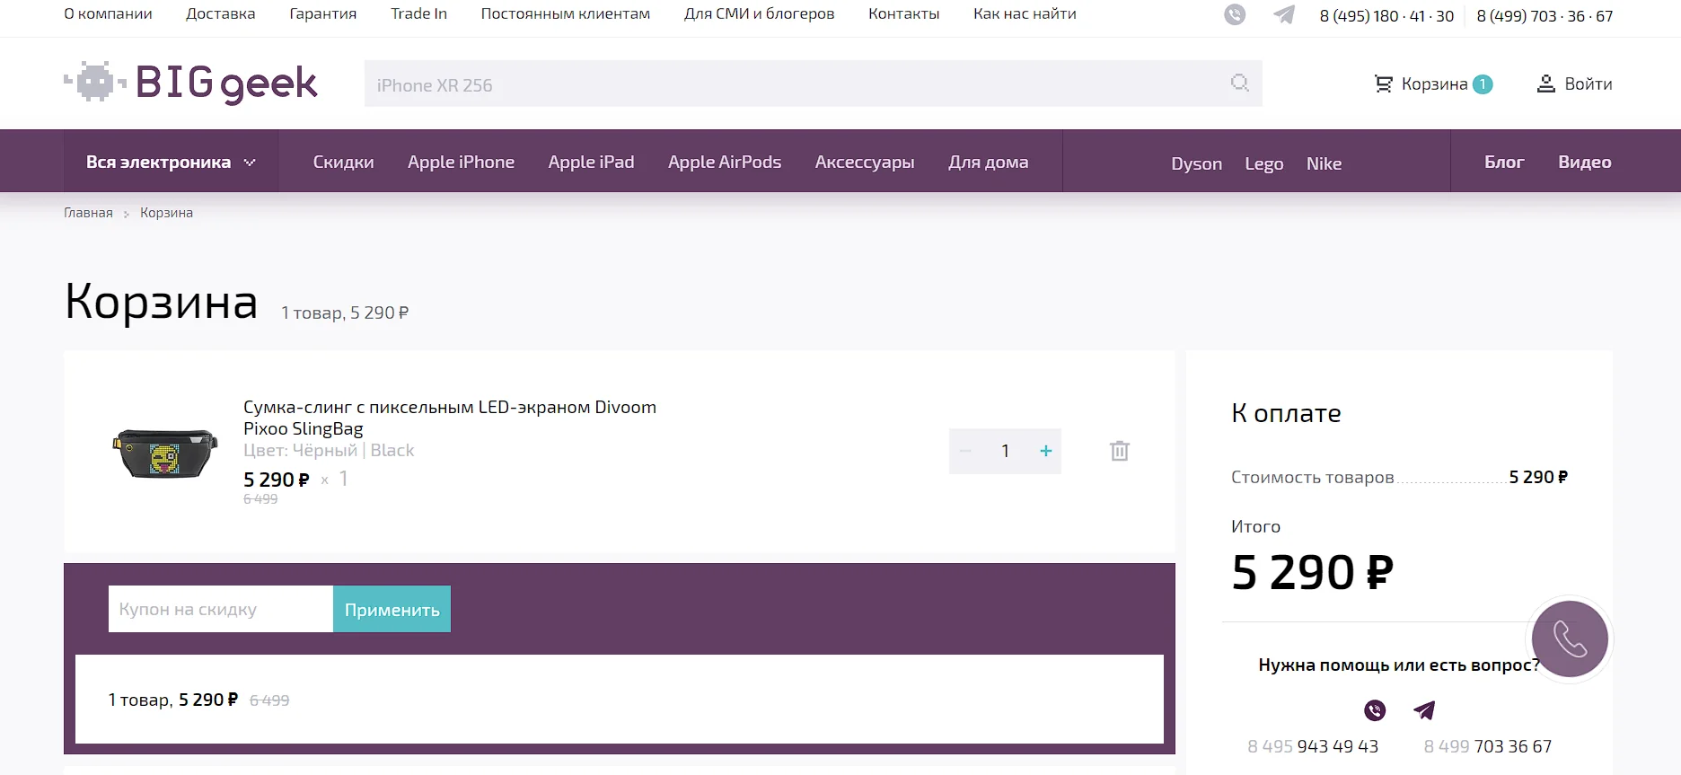Viewport: 1681px width, 775px height.
Task: Click the BIGgeek logo
Action: point(190,83)
